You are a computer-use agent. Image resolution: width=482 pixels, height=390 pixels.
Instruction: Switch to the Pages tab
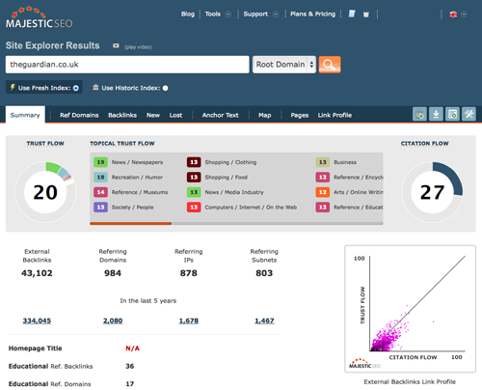point(300,115)
